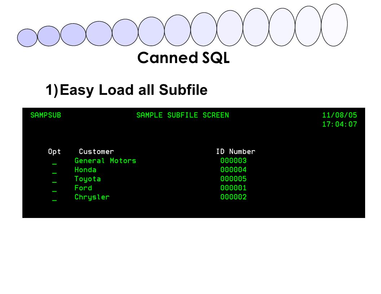Click the Canned SQL slide title
The height and width of the screenshot is (294, 381).
183,58
